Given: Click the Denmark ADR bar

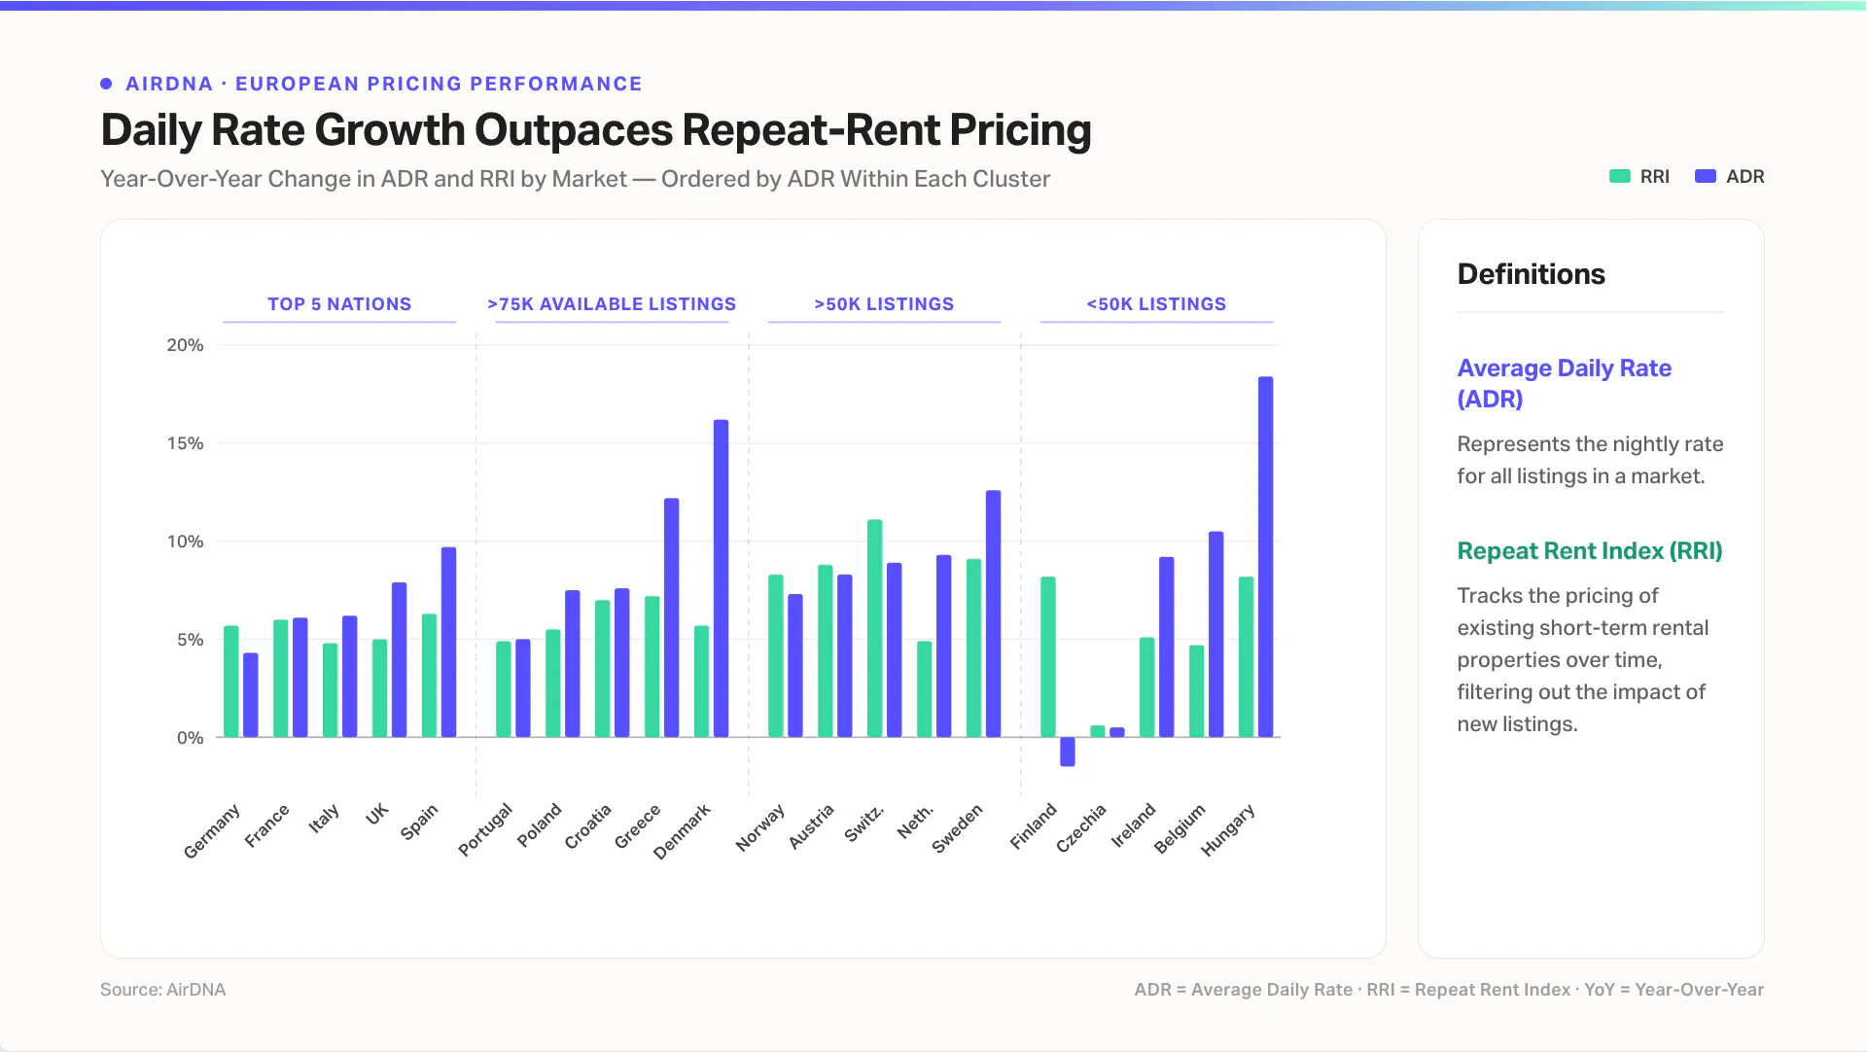Looking at the screenshot, I should pos(721,579).
